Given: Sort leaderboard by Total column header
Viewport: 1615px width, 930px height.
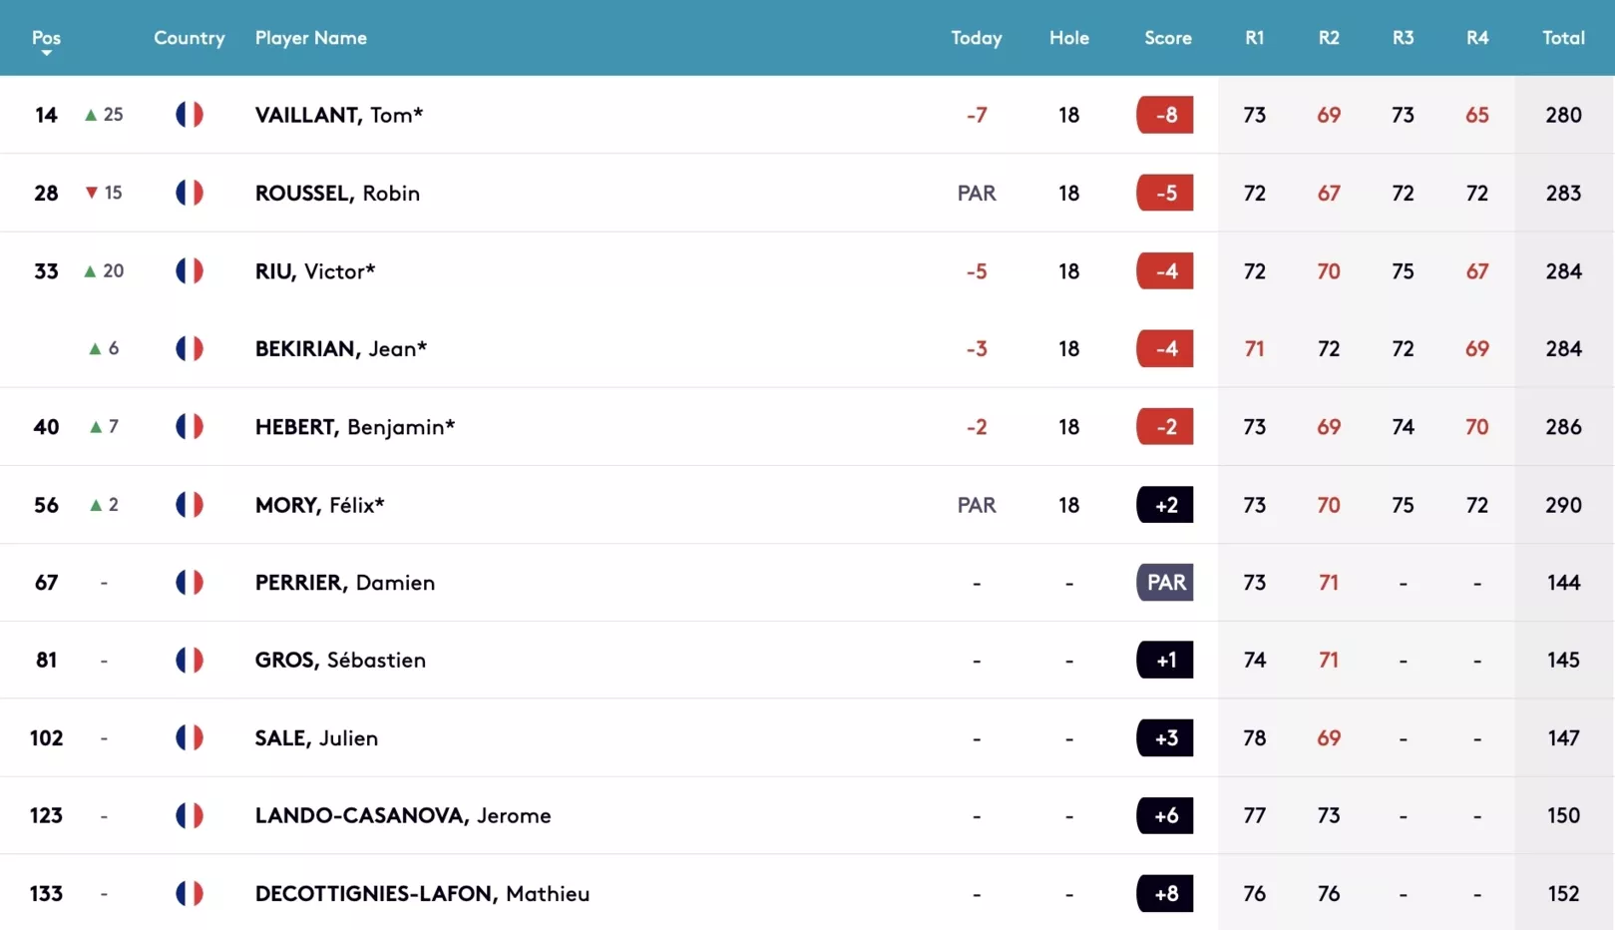Looking at the screenshot, I should pos(1563,38).
